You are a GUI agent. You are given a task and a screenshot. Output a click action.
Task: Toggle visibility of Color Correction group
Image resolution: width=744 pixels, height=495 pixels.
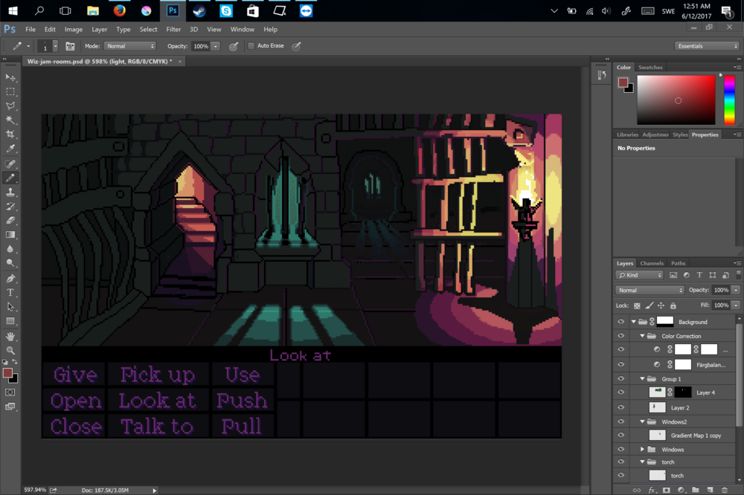620,336
